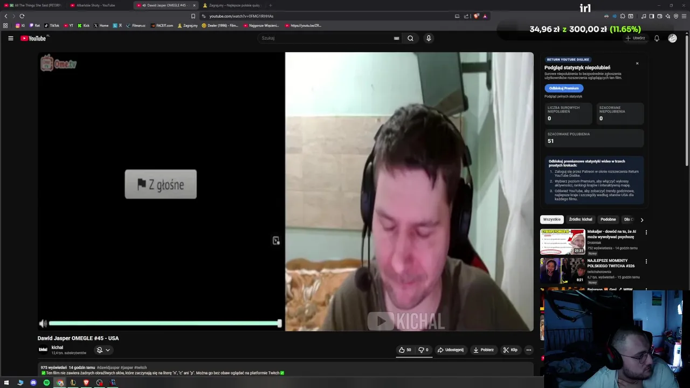This screenshot has width=690, height=388.
Task: Open Spotify from the taskbar
Action: pyautogui.click(x=46, y=383)
